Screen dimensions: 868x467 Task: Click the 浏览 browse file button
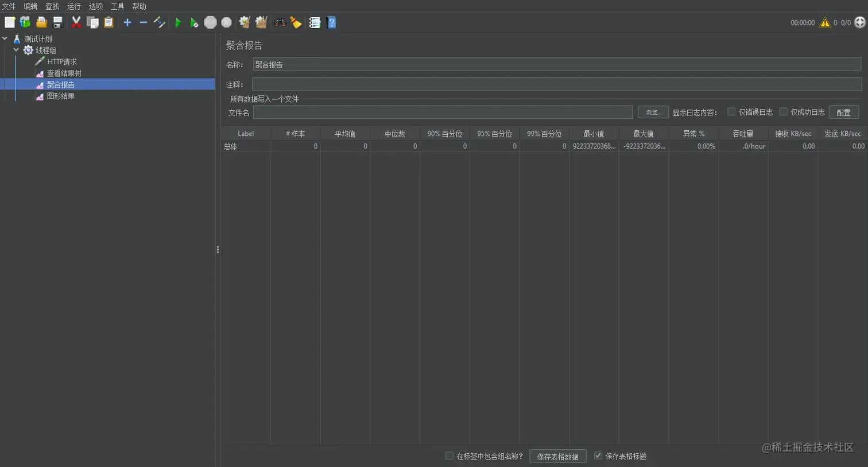(x=653, y=112)
